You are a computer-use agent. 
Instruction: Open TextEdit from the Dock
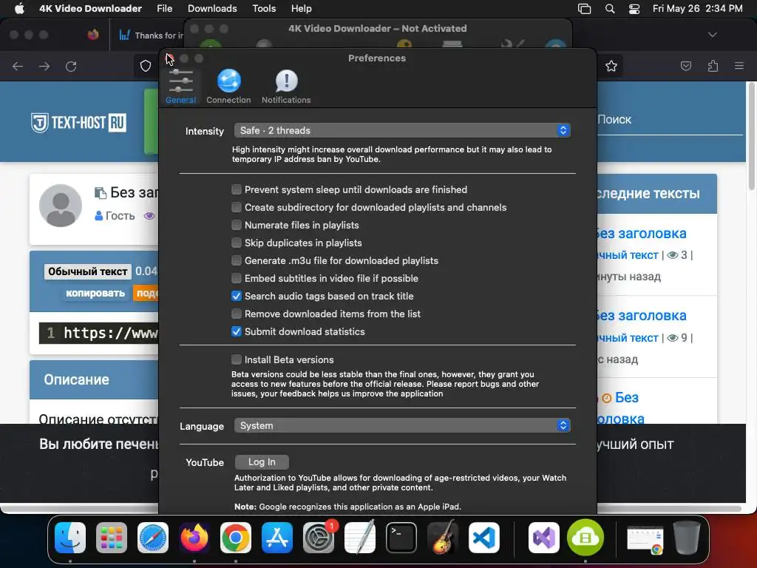coord(360,538)
